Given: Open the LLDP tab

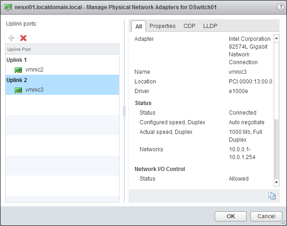Looking at the screenshot, I should [x=210, y=26].
